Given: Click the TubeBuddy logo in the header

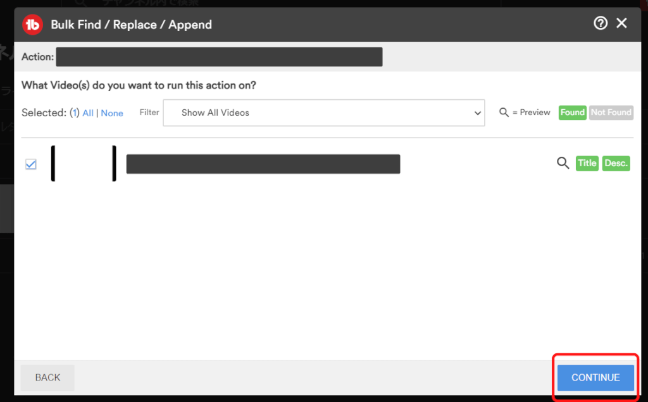Looking at the screenshot, I should pyautogui.click(x=33, y=25).
